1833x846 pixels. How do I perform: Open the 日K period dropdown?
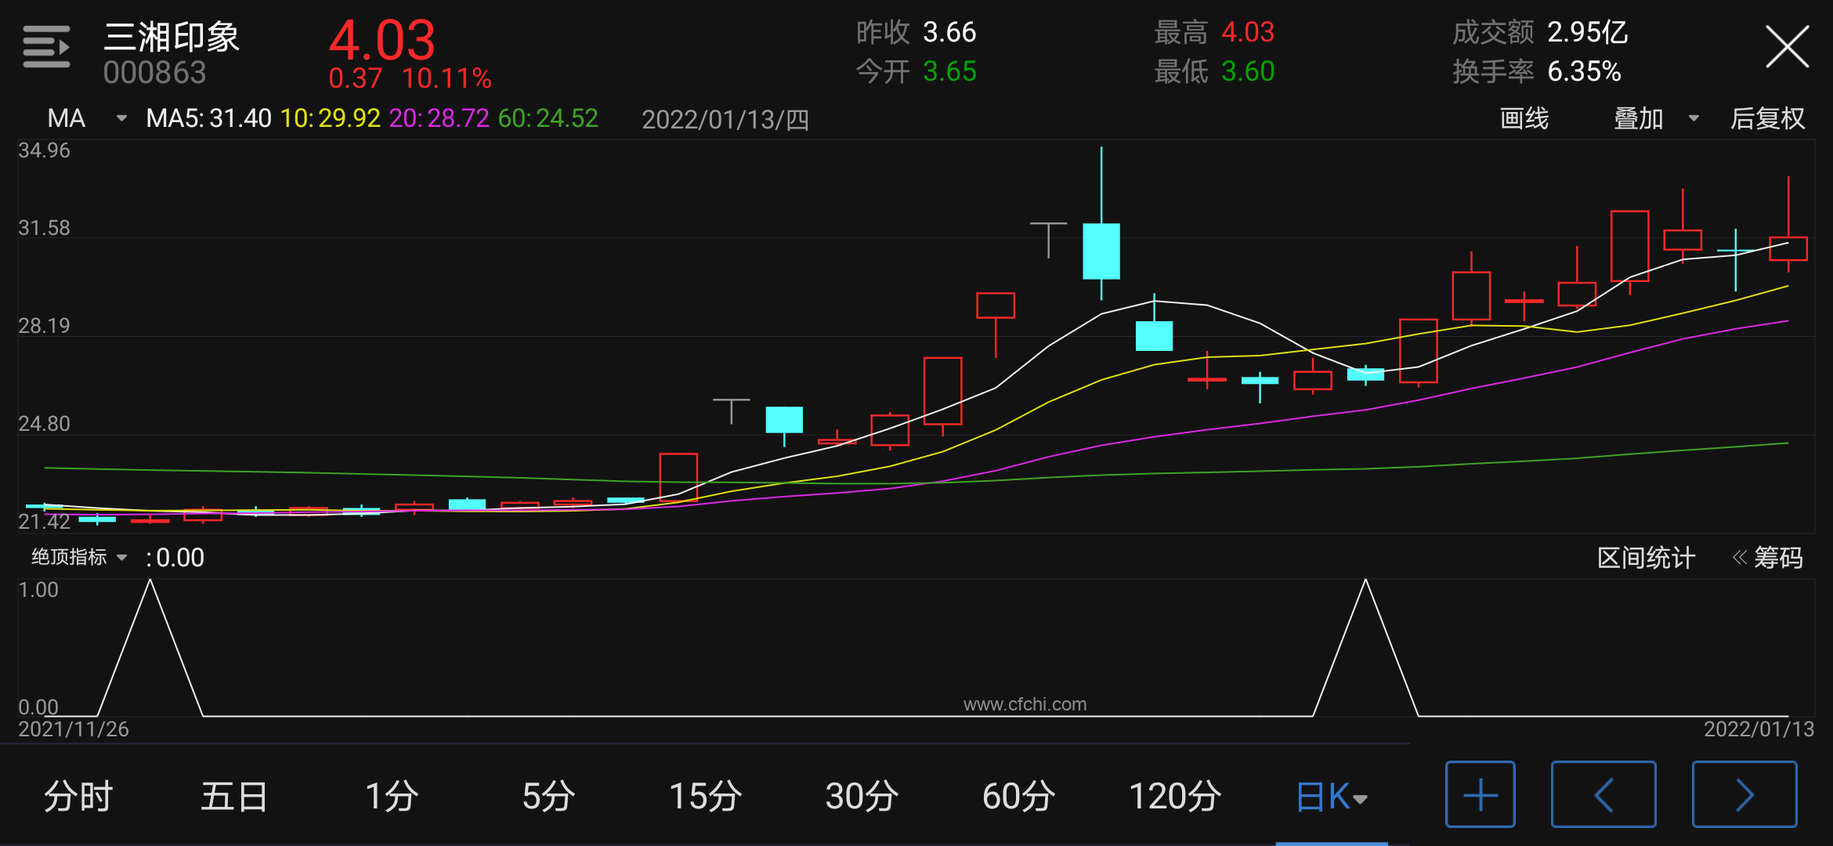(1331, 797)
